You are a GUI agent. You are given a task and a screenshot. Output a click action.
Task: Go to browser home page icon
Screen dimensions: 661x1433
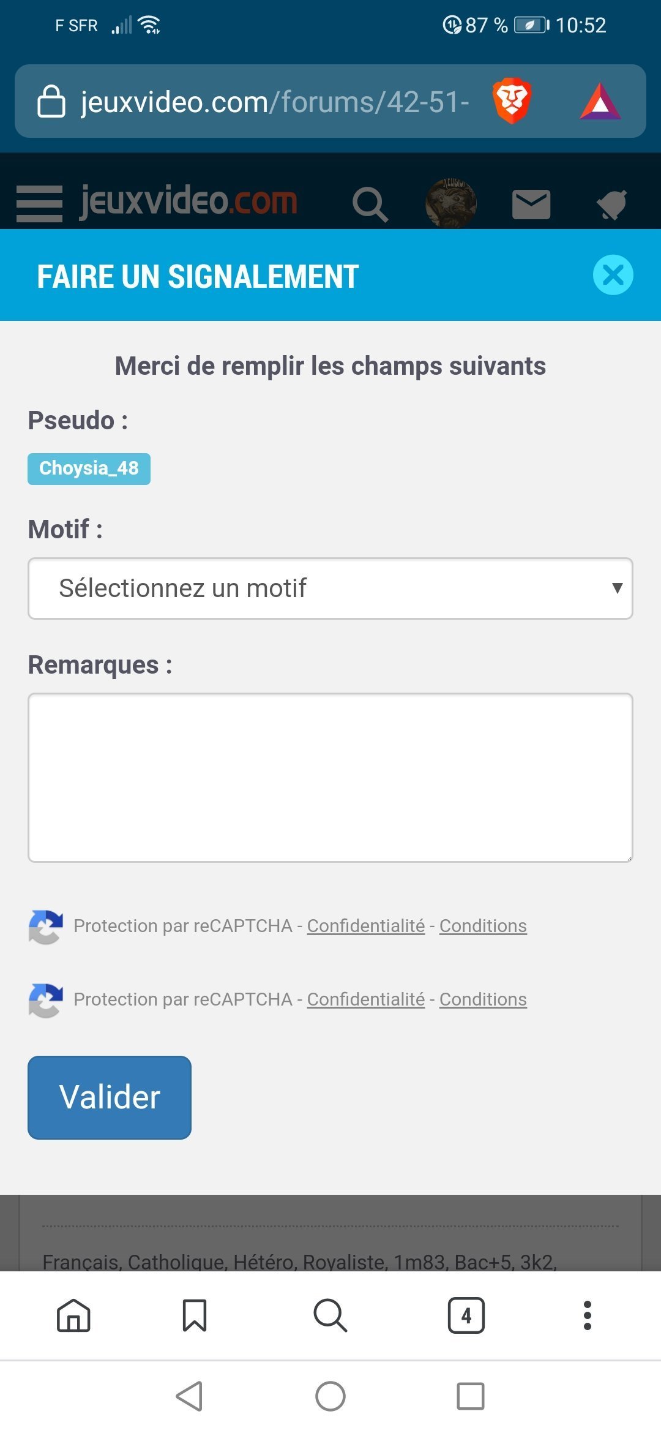tap(73, 1315)
